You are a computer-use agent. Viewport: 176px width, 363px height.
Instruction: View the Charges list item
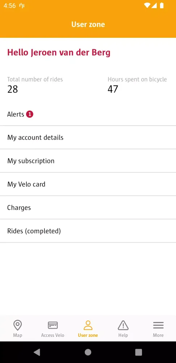pos(88,208)
